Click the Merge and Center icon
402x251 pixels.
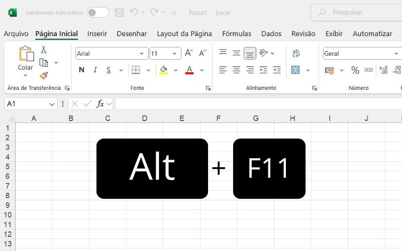coord(295,70)
